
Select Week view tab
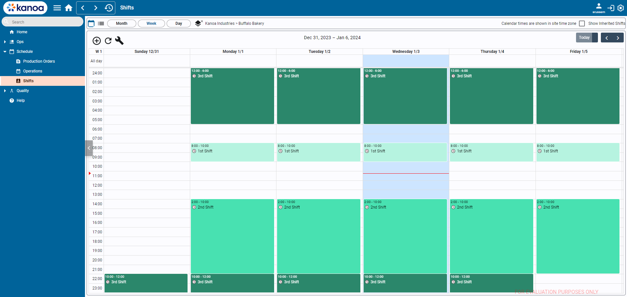coord(151,23)
